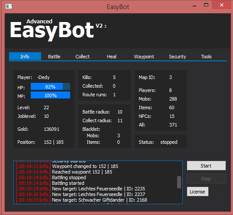The width and height of the screenshot is (233, 215).
Task: Minimize the EasyBot window
Action: pos(194,6)
